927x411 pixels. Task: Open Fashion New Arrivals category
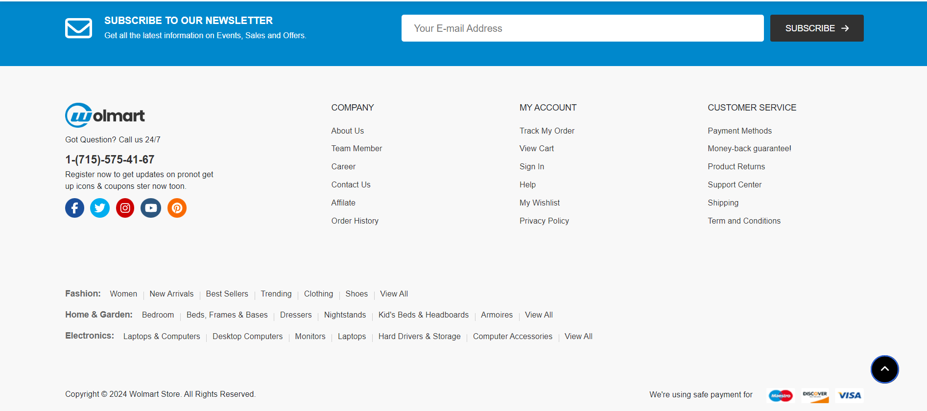pyautogui.click(x=171, y=294)
